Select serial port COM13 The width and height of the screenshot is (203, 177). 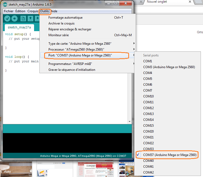pos(168,114)
